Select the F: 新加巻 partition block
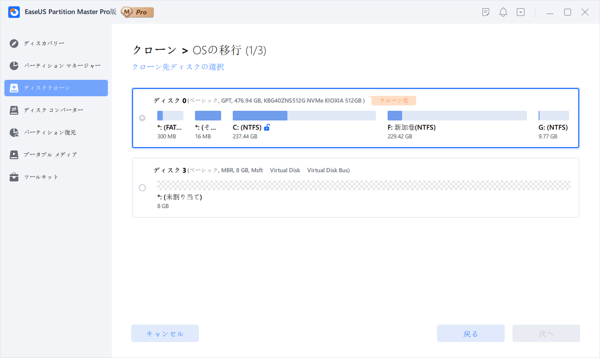 click(x=457, y=115)
